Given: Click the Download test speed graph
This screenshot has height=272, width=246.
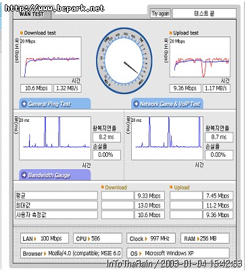Looking at the screenshot, I should coord(51,57).
